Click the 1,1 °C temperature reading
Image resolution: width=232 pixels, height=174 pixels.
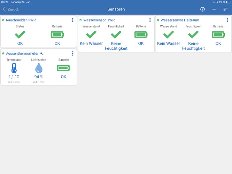pos(14,77)
